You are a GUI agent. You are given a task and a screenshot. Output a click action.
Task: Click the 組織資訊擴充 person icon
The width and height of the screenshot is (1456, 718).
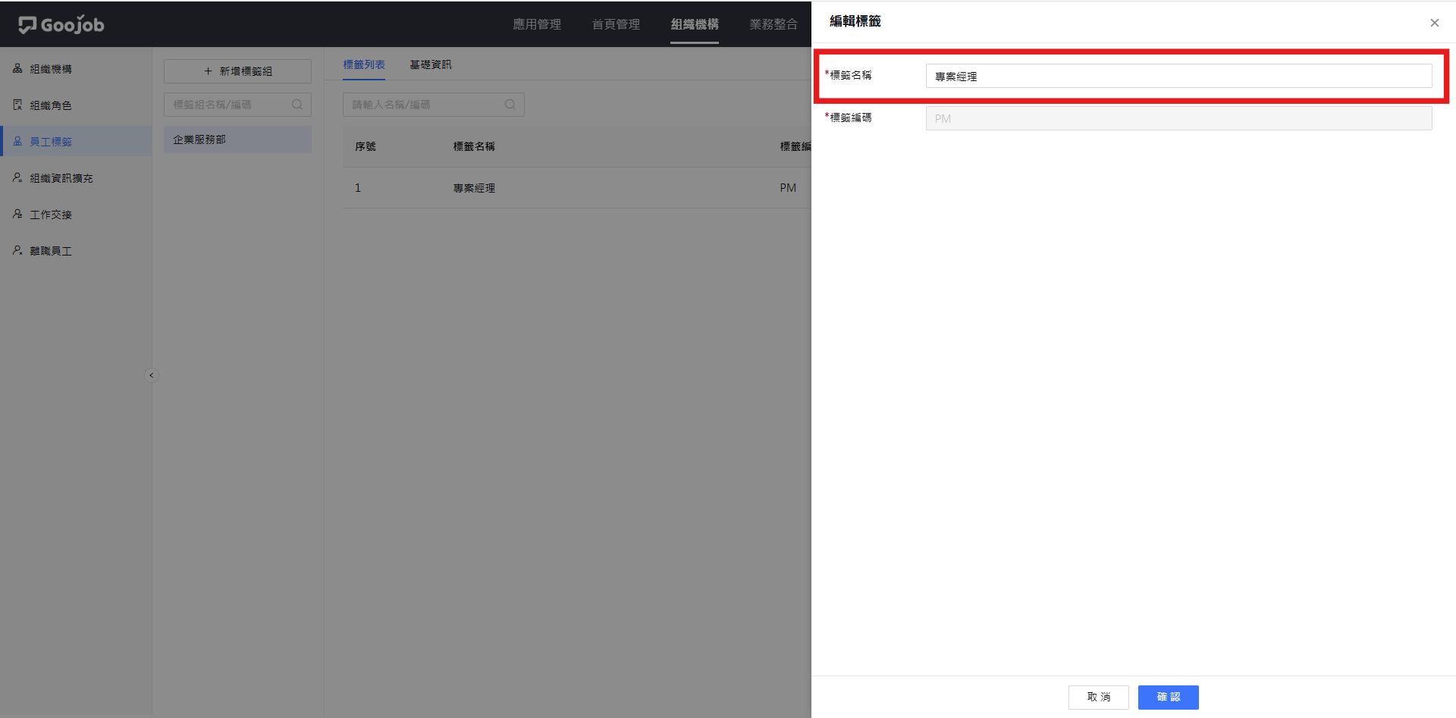(17, 177)
